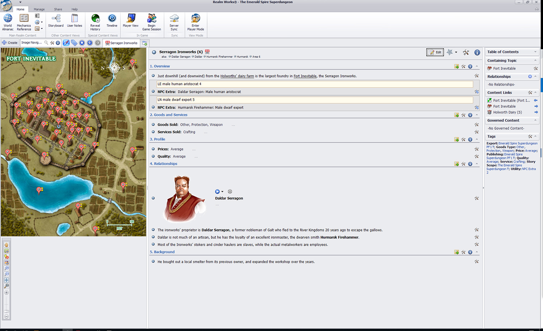Viewport: 543px width, 331px height.
Task: Open the Storyboard view
Action: point(56,21)
